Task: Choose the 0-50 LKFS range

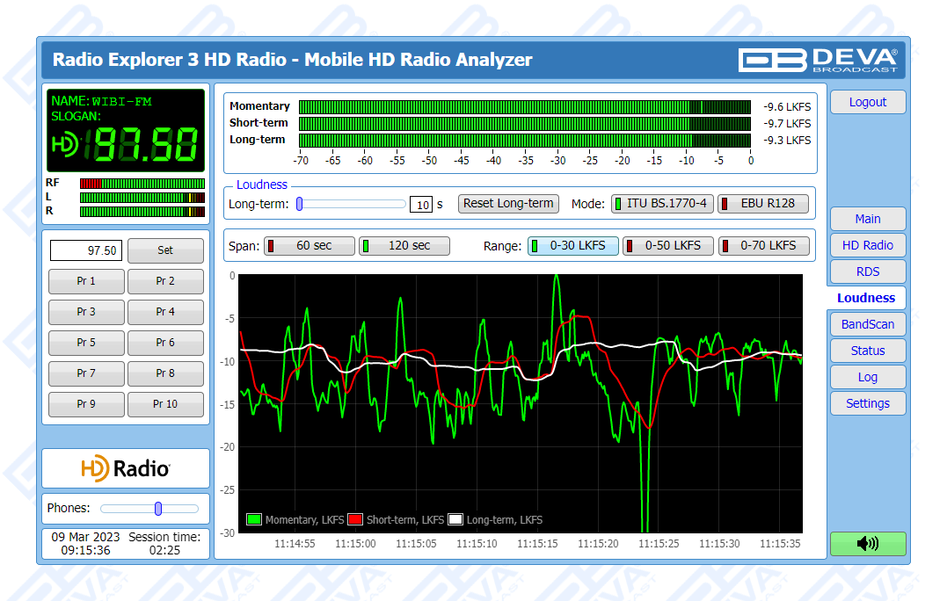Action: click(x=667, y=246)
